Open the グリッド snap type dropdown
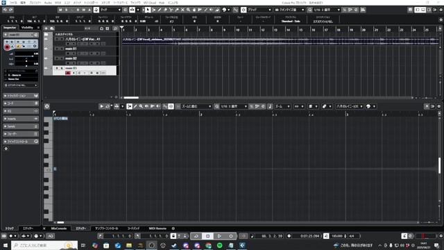Image resolution: width=444 pixels, height=250 pixels. pyautogui.click(x=259, y=10)
